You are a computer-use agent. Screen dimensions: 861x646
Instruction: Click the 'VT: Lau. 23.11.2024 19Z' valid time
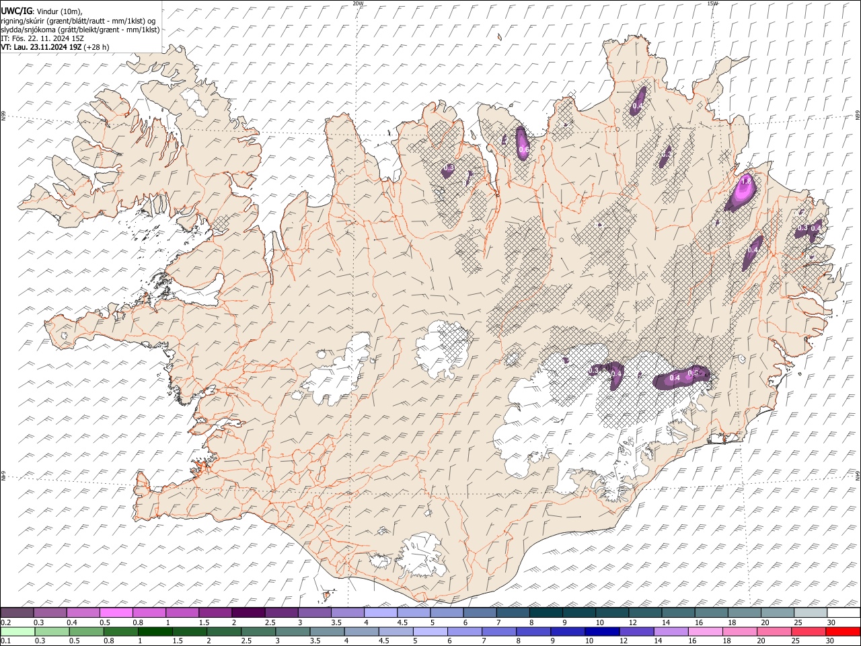(x=41, y=47)
